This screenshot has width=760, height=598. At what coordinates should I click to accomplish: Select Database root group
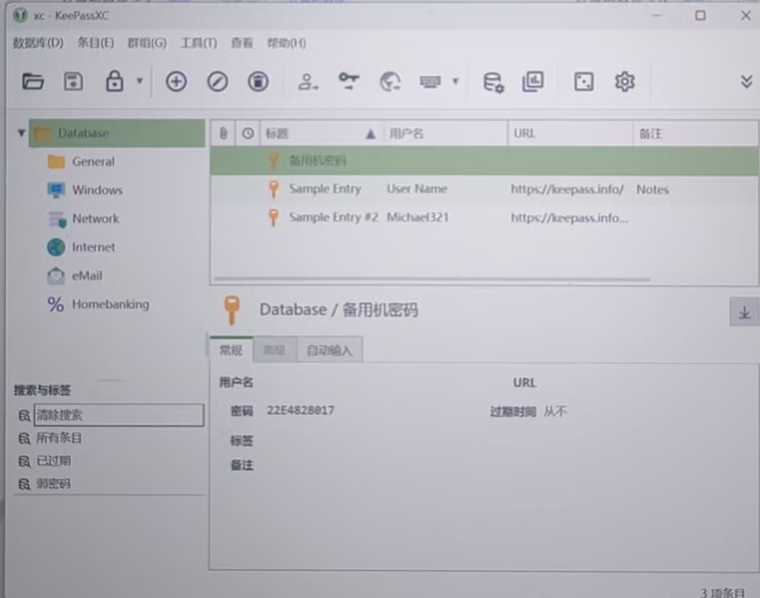click(x=116, y=133)
